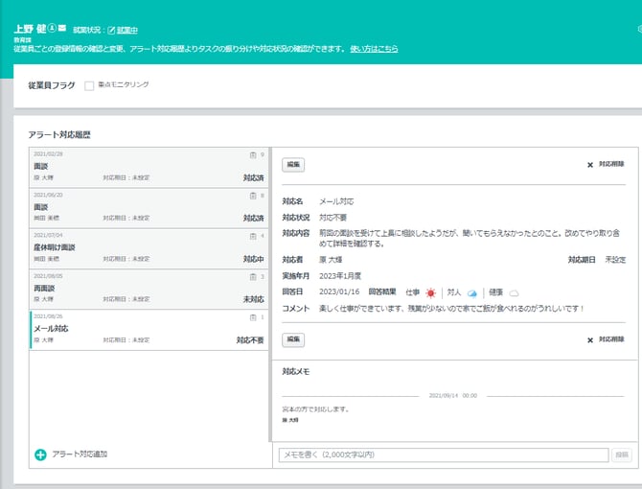Open the 使い方はこちら help link

(x=374, y=49)
